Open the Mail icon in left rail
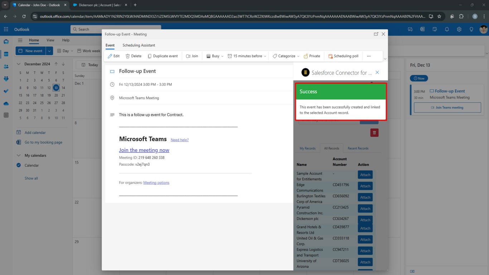 pyautogui.click(x=6, y=42)
